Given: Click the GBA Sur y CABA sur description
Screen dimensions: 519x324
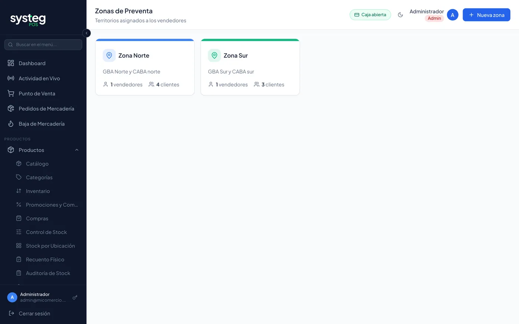Looking at the screenshot, I should (231, 72).
